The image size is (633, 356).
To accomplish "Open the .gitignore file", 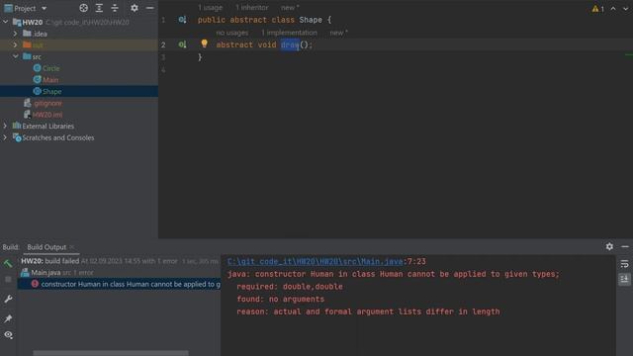I will pos(47,103).
